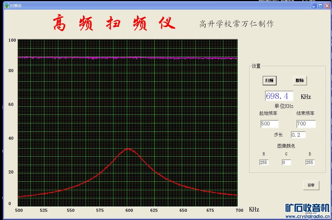Select the 结束频率 field showing 700
The image size is (332, 220).
pos(306,124)
